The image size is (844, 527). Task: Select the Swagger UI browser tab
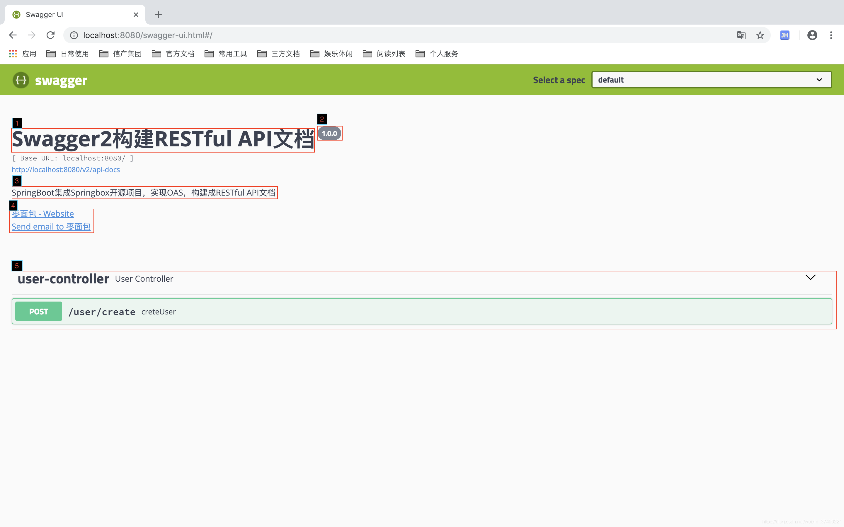[75, 15]
